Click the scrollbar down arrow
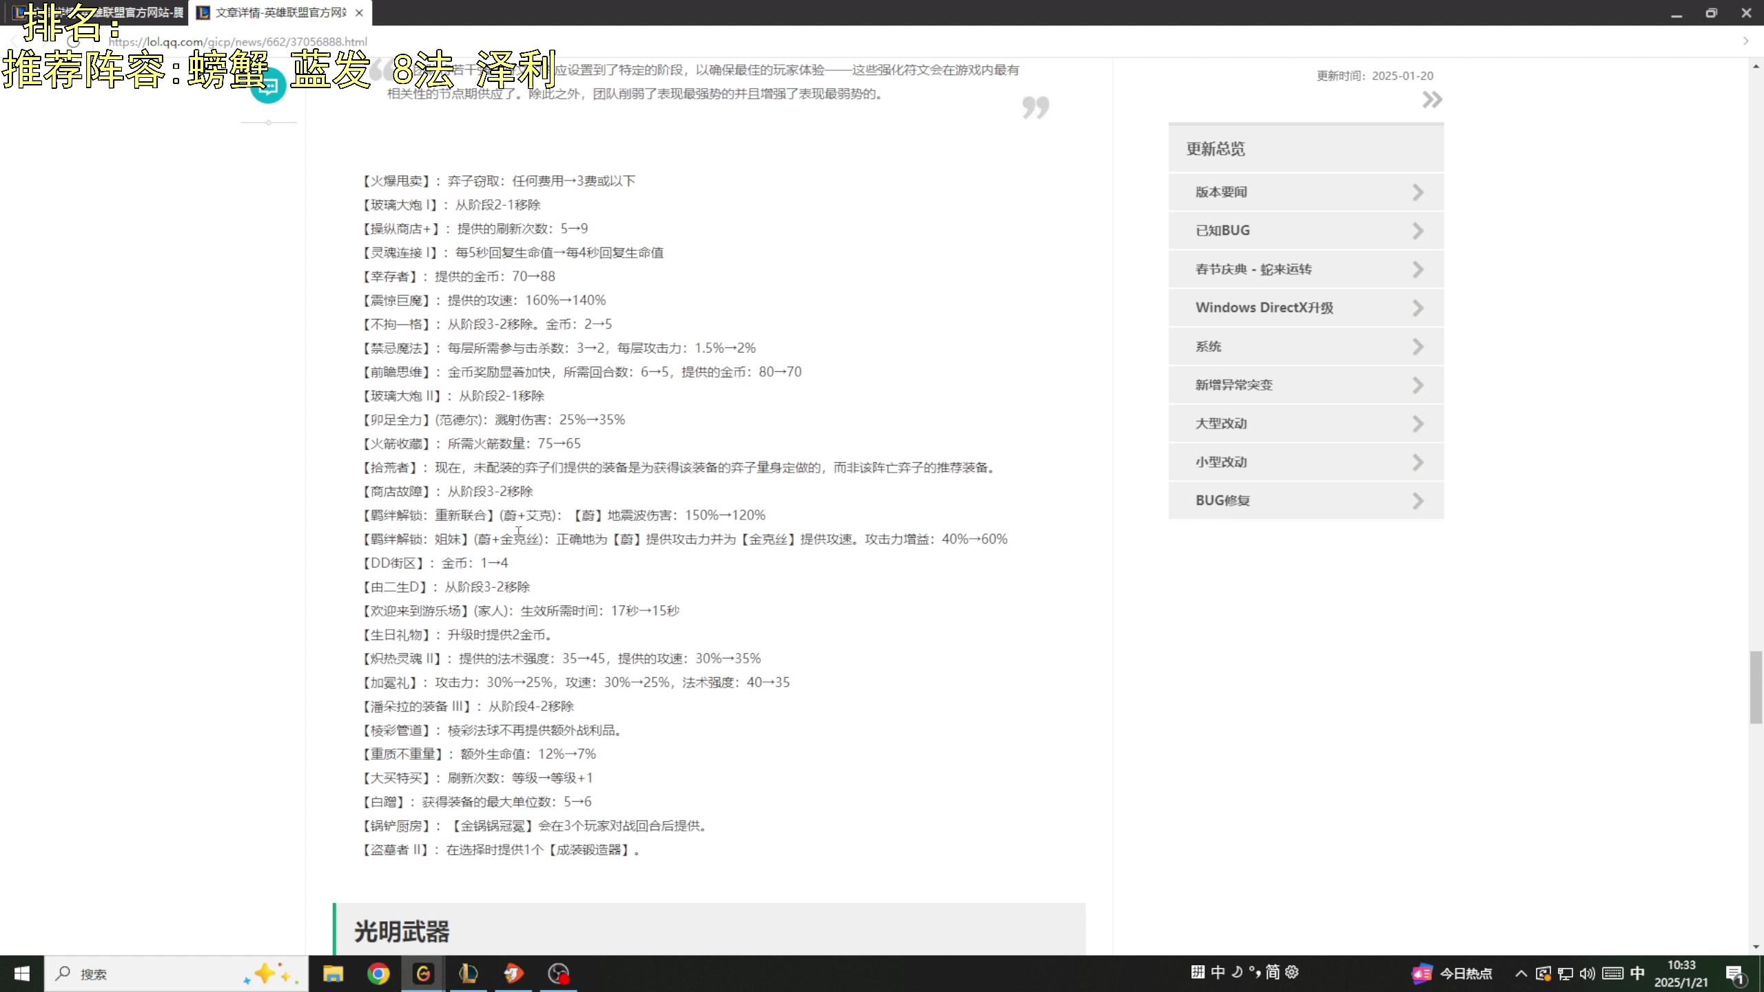This screenshot has height=992, width=1764. coord(1756,947)
